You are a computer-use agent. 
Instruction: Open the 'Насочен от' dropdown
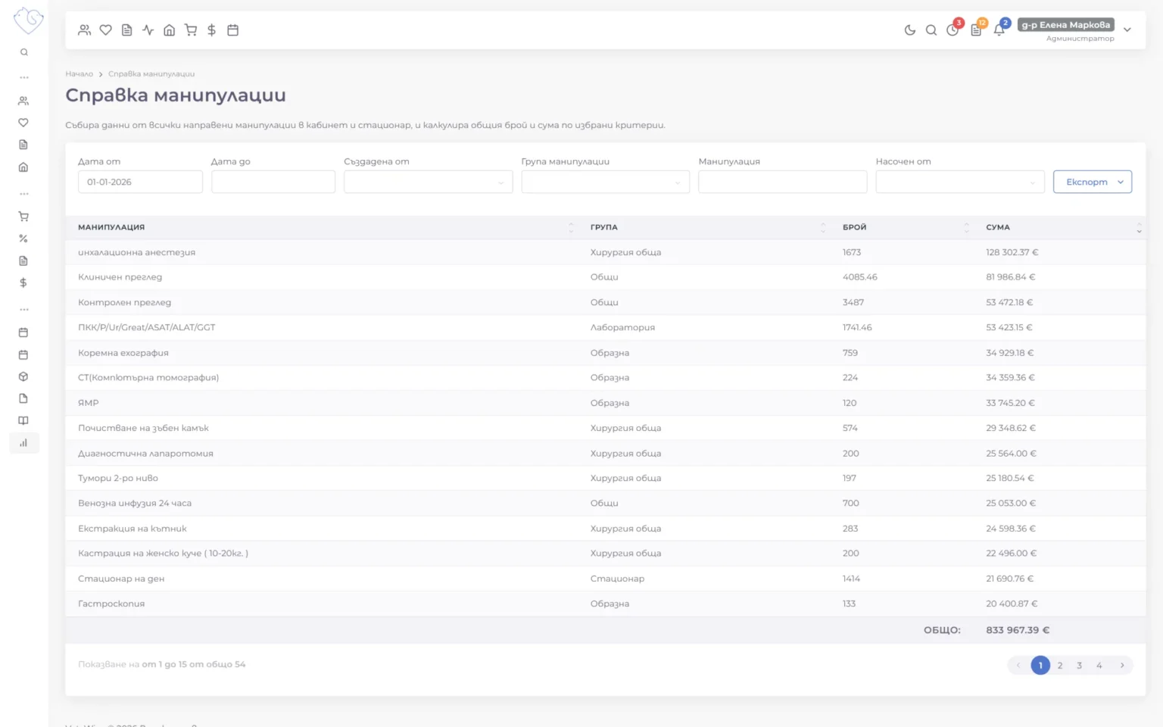click(x=959, y=182)
